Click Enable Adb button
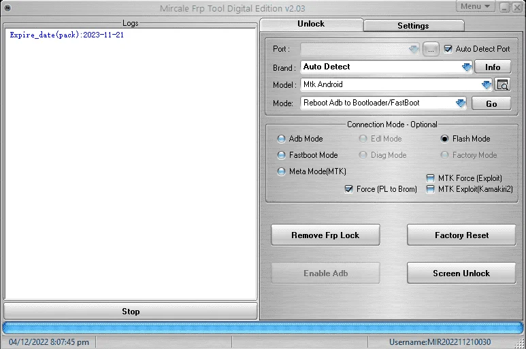 tap(325, 273)
